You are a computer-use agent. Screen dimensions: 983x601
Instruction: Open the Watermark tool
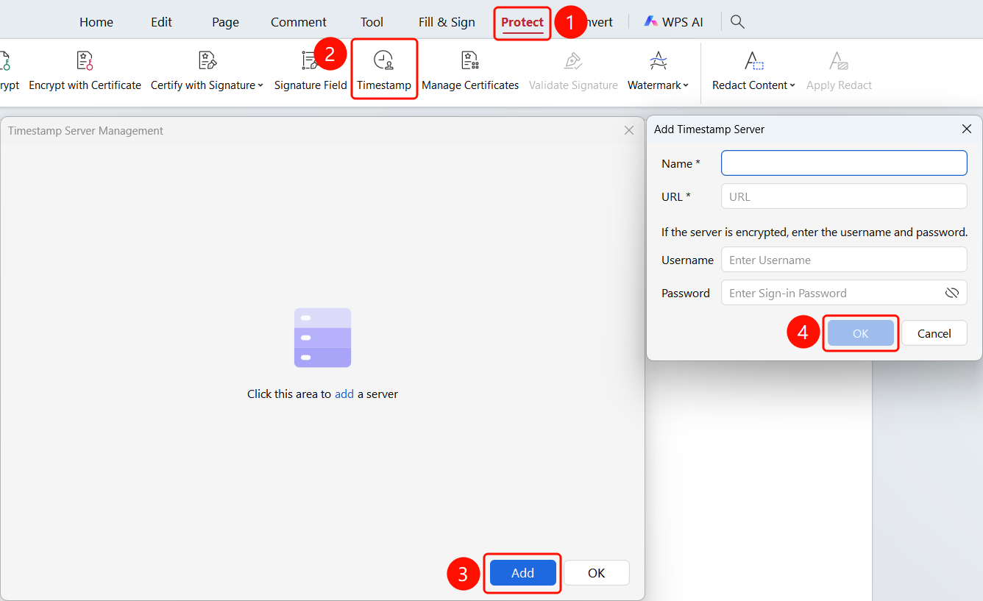(659, 71)
